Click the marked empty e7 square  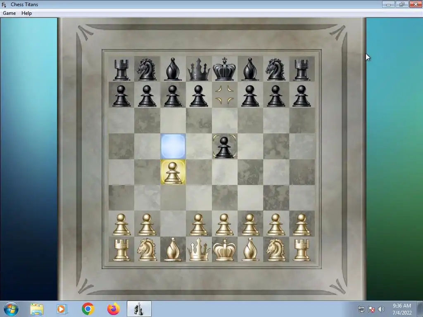click(224, 95)
